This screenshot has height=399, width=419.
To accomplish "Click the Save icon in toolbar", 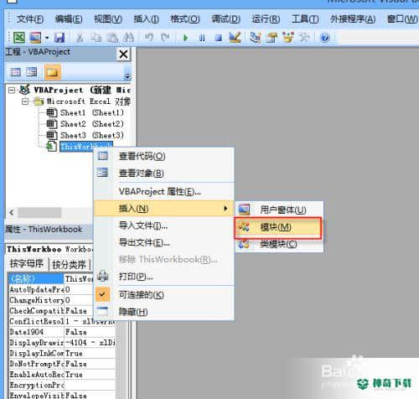I will (x=59, y=38).
